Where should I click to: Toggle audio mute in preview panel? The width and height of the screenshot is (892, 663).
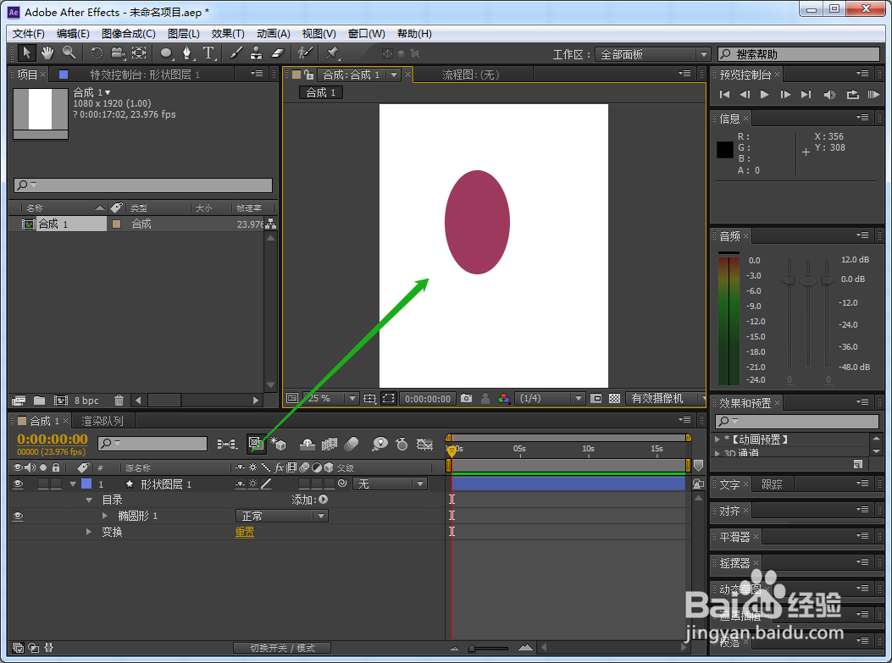pyautogui.click(x=829, y=94)
